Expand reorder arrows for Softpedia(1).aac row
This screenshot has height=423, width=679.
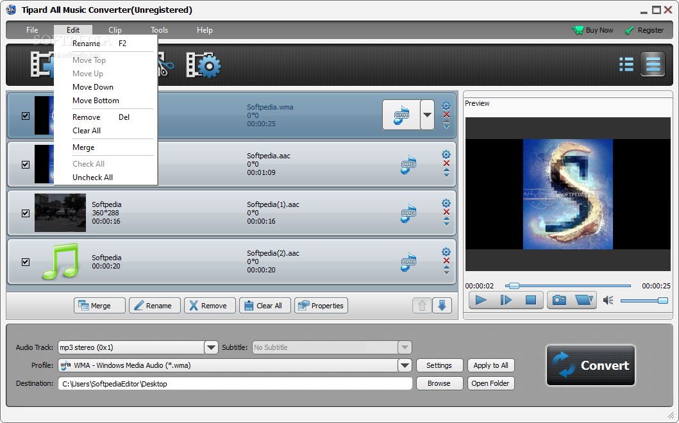[446, 222]
